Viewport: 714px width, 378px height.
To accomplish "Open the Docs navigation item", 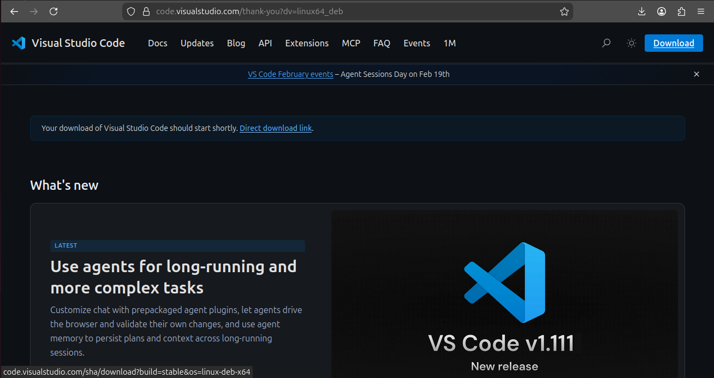I will [157, 43].
